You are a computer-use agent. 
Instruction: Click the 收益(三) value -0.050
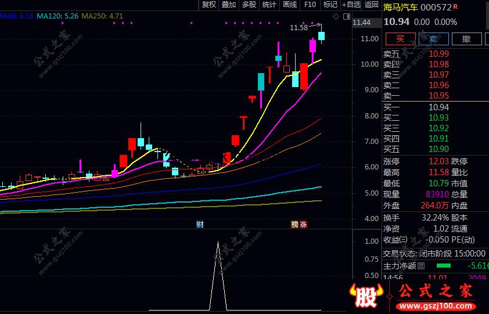(437, 240)
